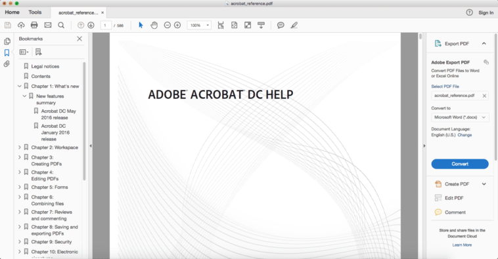Screen dimensions: 498x259
Task: Click Change document language link
Action: click(464, 134)
